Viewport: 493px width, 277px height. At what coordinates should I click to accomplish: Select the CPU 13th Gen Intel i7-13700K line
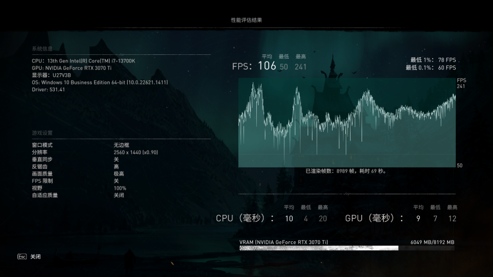pos(83,60)
